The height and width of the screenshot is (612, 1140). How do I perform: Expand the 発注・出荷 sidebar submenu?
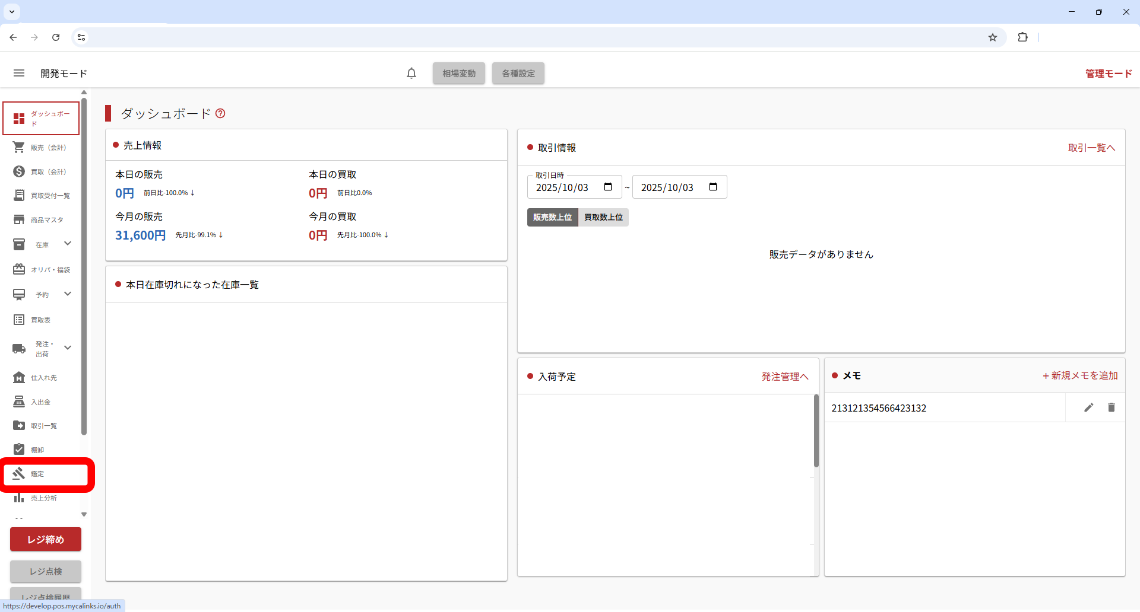[x=68, y=348]
